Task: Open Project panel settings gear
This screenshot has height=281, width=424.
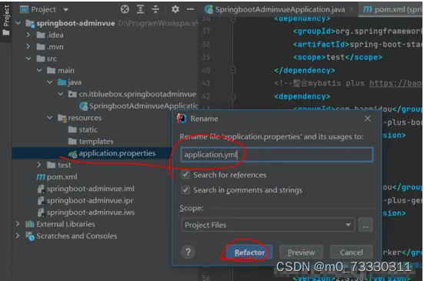Action: [175, 9]
